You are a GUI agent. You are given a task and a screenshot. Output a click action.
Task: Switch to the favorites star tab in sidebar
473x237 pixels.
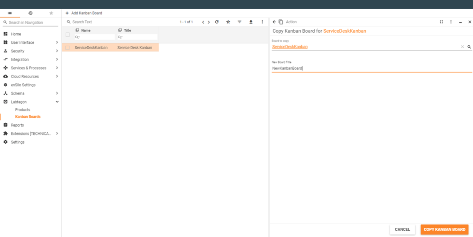coord(51,13)
